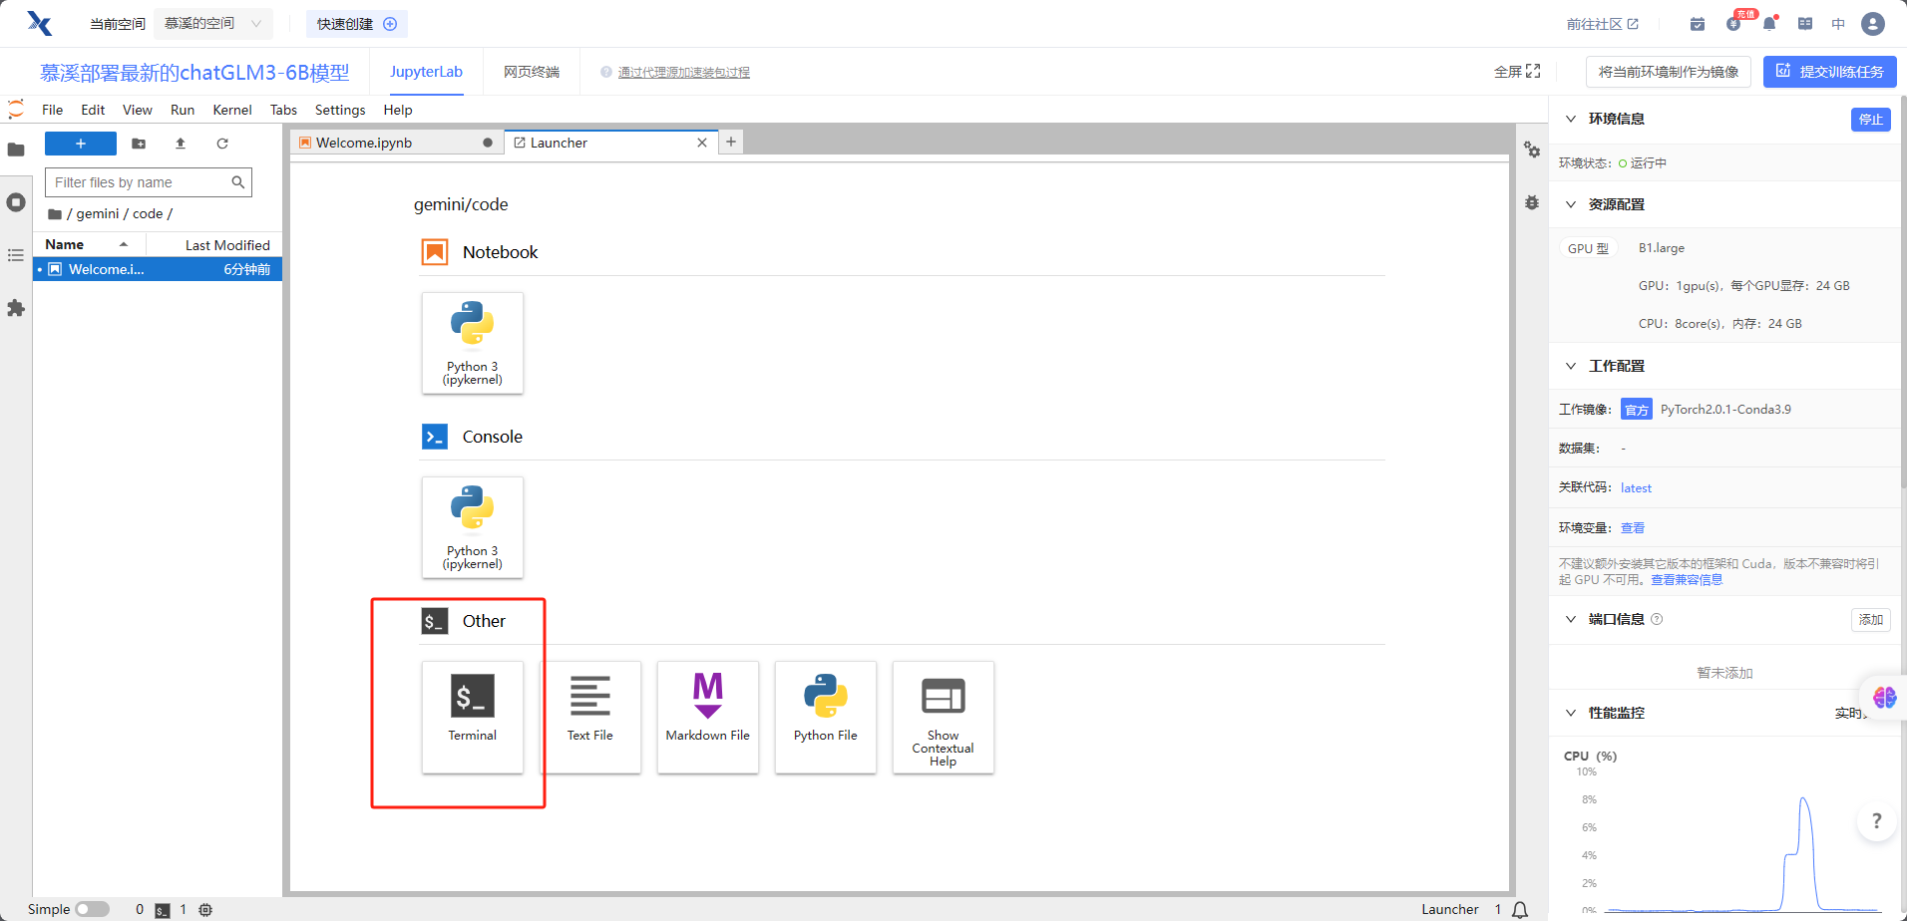Close the Launcher tab
The image size is (1907, 921).
pyautogui.click(x=702, y=143)
